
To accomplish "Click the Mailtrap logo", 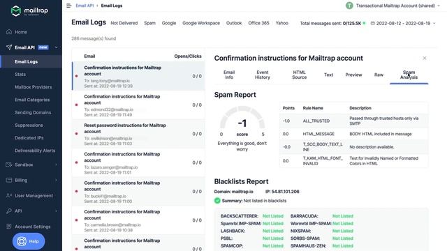I will coord(29,11).
